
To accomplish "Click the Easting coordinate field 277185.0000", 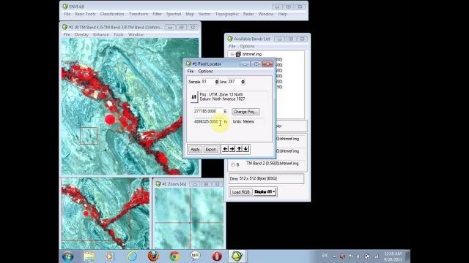I will 208,111.
